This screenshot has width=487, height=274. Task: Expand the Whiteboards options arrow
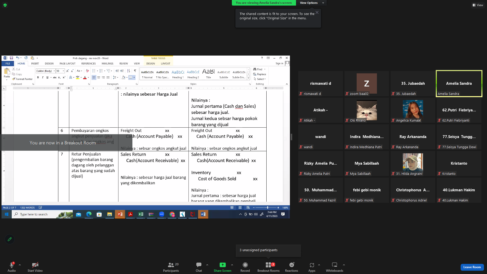tap(344, 265)
